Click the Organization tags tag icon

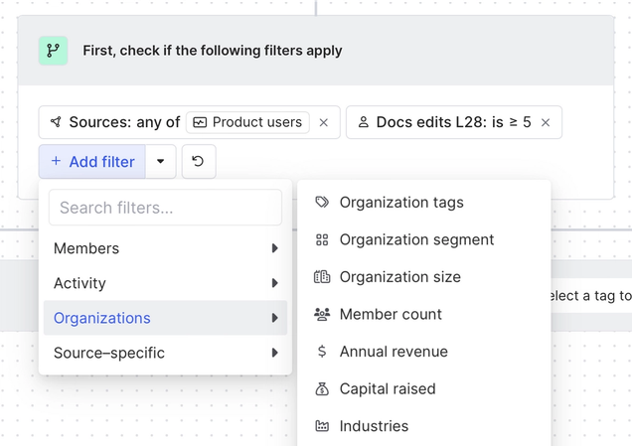(x=322, y=203)
